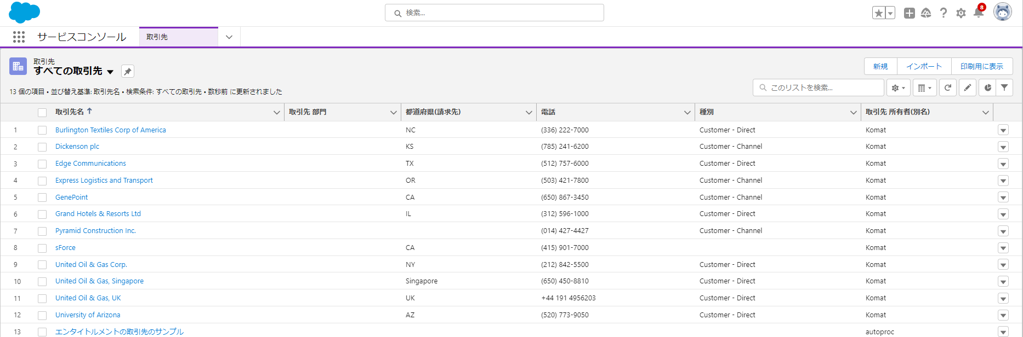Open the Trailhead guidance icon

[926, 13]
